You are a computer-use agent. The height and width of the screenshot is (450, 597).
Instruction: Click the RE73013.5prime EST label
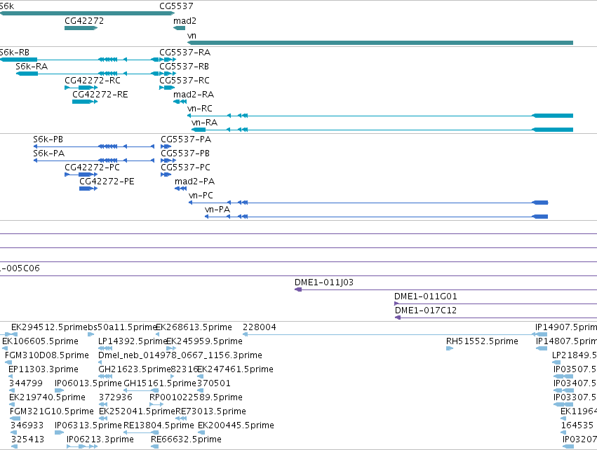point(210,411)
